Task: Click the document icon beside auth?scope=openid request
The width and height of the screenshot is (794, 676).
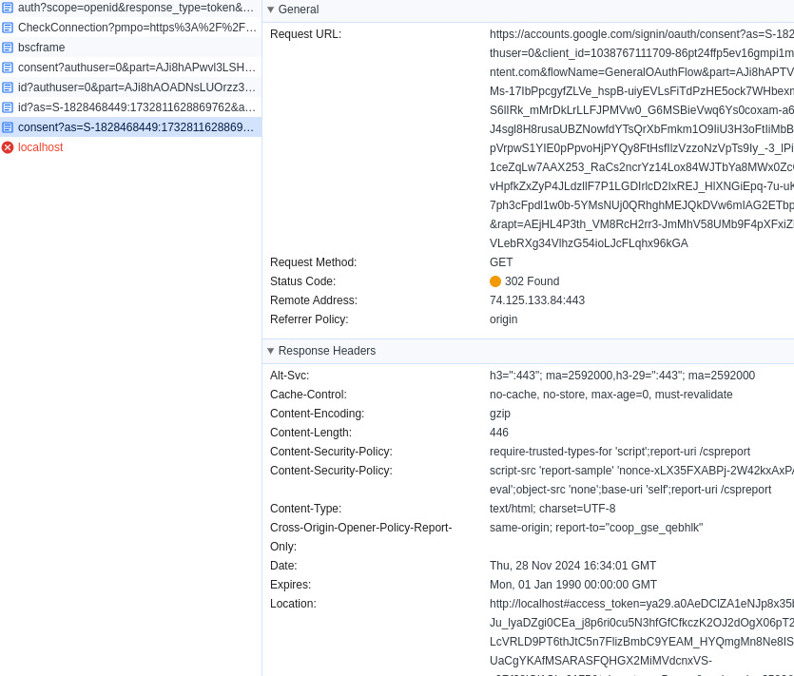Action: point(8,8)
